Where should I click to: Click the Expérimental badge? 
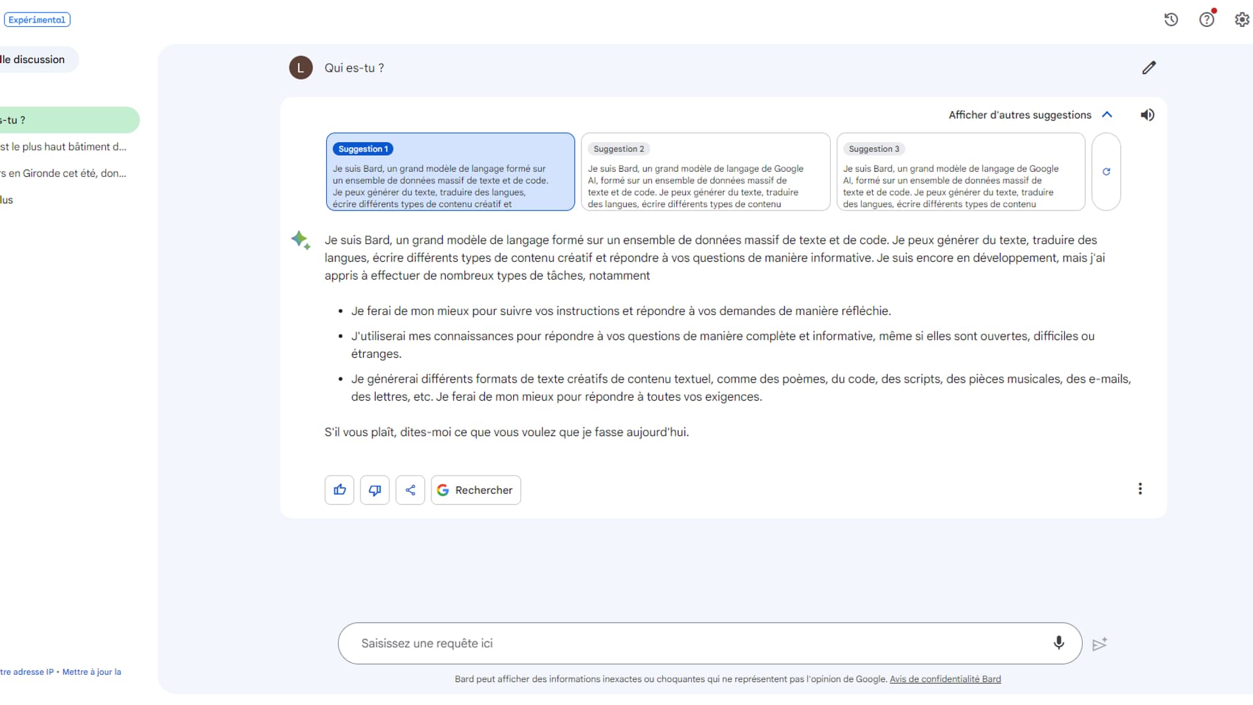37,20
